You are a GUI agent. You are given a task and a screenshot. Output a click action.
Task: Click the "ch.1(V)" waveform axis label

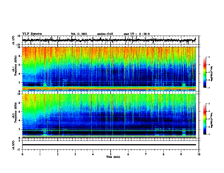(x=14, y=40)
